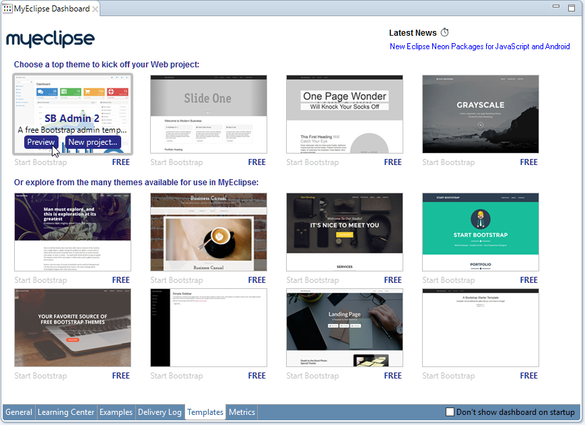Refresh news using the clock icon beside Latest News
The width and height of the screenshot is (585, 425).
[444, 32]
